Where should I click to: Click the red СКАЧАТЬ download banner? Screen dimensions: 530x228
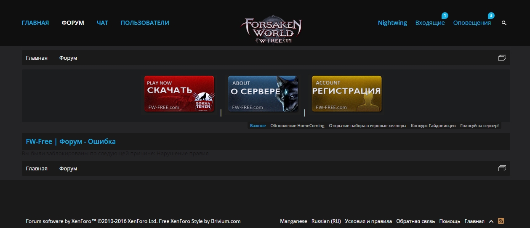(x=179, y=94)
